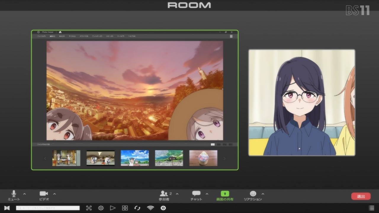
Task: Select the participant video tile with glasses
Action: click(301, 102)
